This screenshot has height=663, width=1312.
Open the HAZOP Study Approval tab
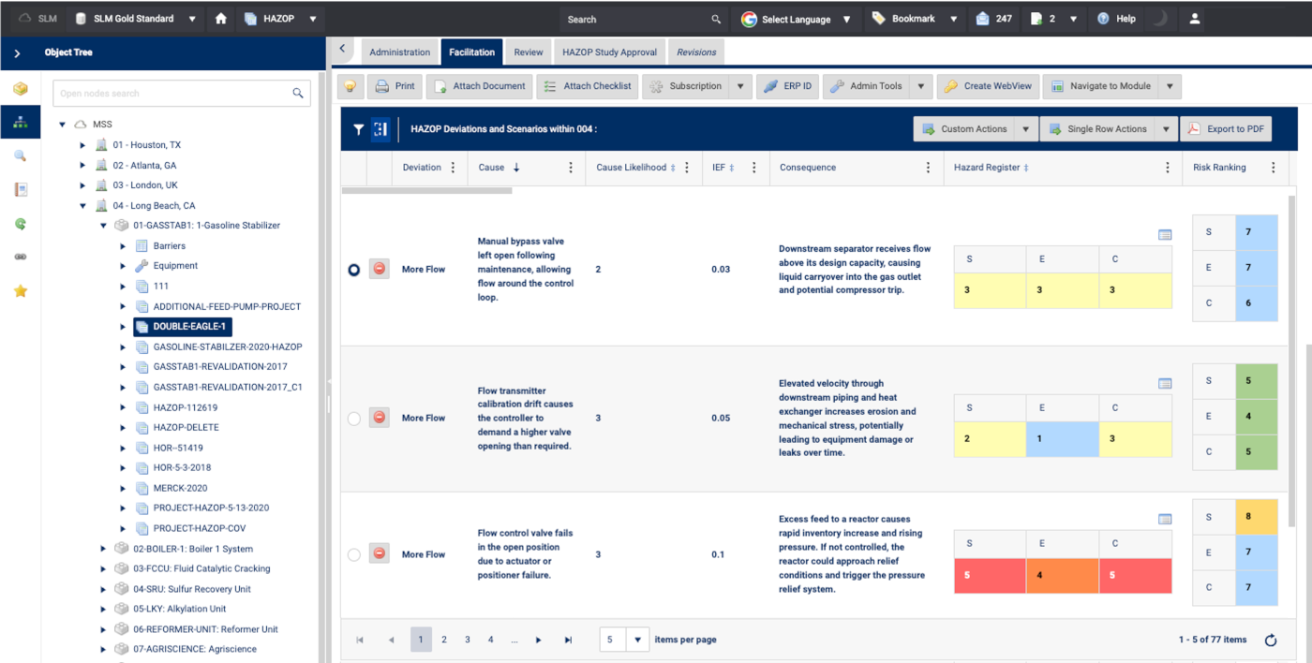point(610,52)
